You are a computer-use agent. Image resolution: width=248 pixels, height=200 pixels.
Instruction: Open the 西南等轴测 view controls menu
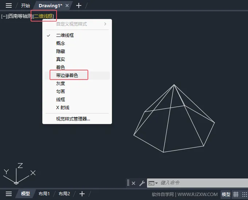tap(20, 16)
